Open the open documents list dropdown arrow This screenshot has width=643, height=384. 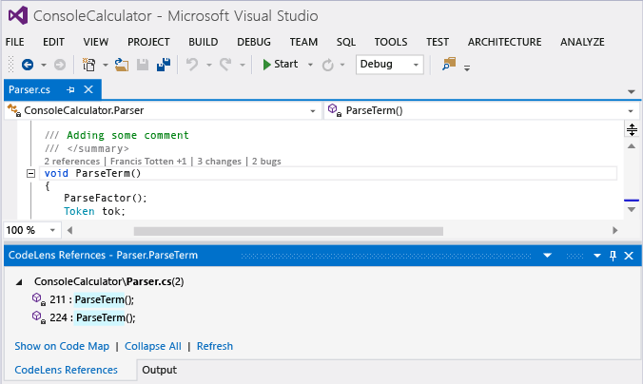(632, 92)
